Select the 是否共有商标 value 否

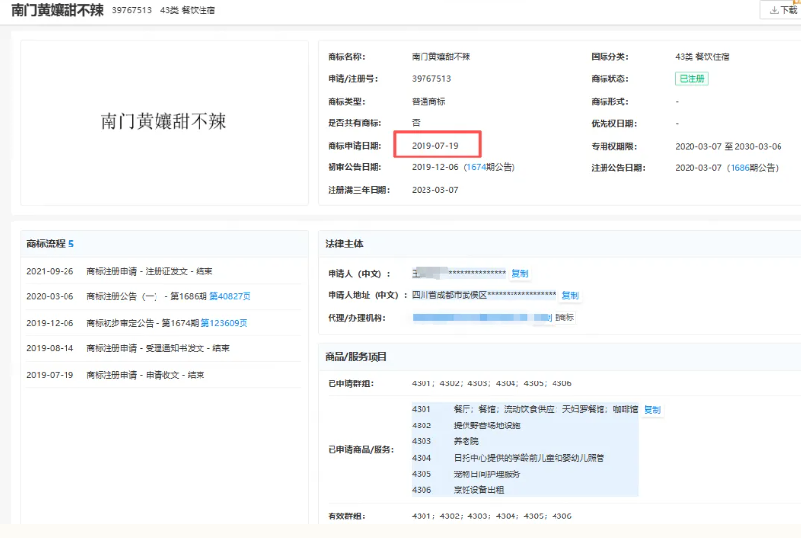[x=416, y=123]
